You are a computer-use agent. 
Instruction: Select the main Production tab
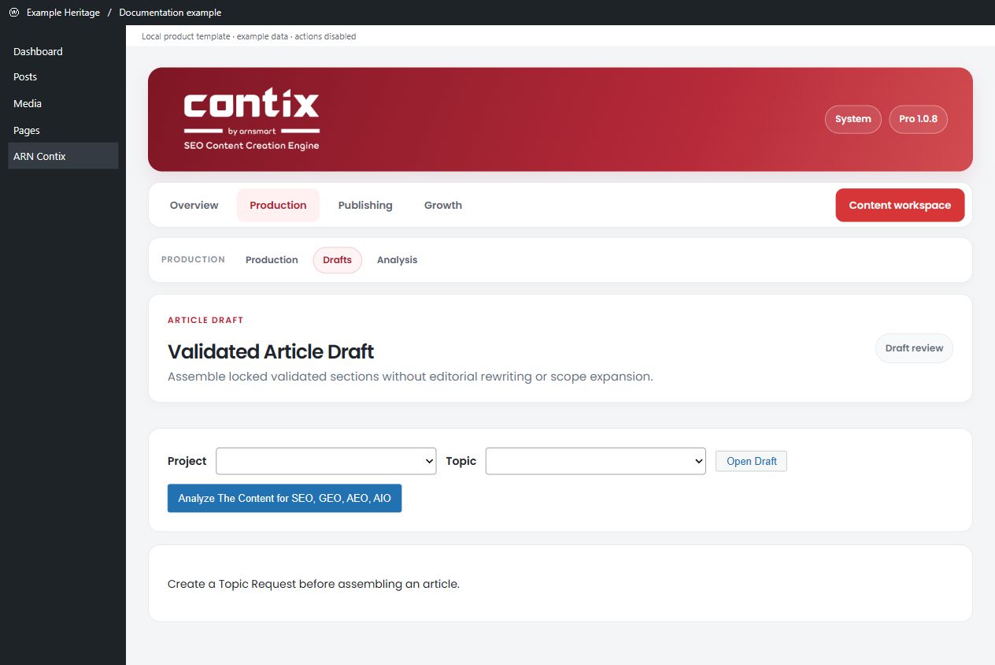[278, 205]
